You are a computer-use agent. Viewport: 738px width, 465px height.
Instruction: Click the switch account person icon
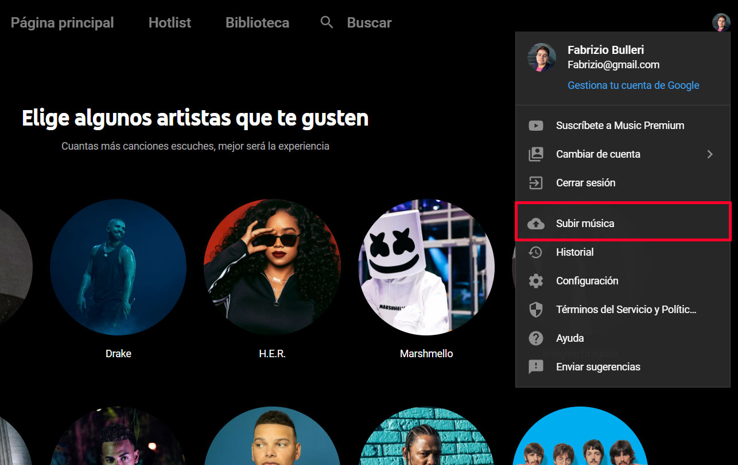[536, 154]
